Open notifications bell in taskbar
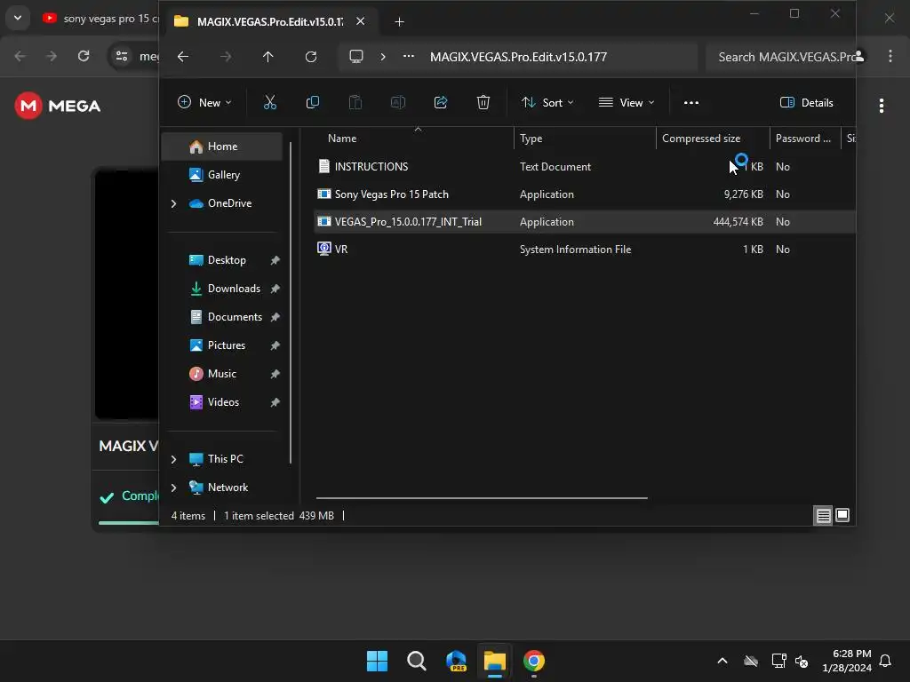 point(886,661)
